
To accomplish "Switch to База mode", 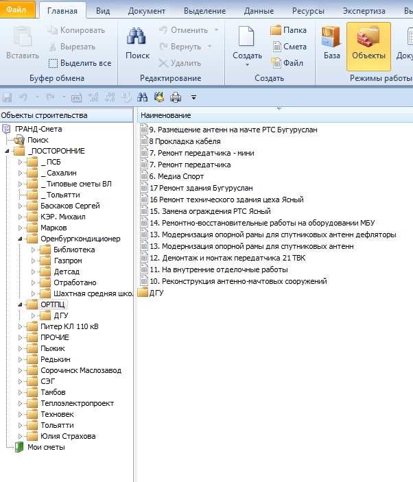I will (332, 43).
